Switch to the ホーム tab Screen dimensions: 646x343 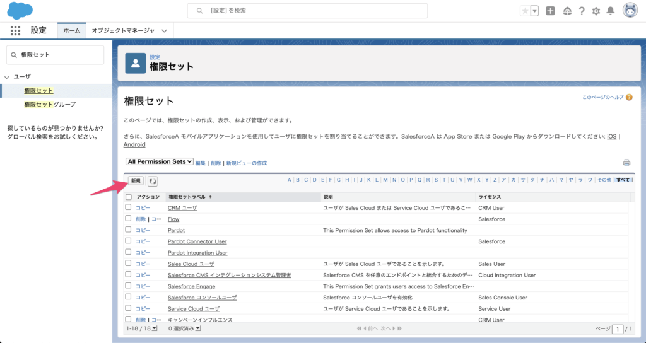pyautogui.click(x=71, y=30)
